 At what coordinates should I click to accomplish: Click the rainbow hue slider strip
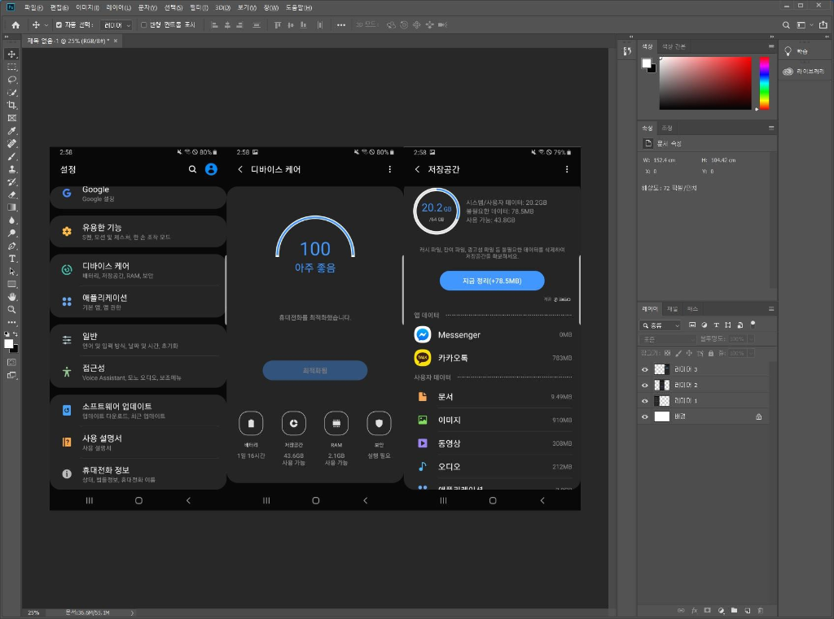point(764,84)
